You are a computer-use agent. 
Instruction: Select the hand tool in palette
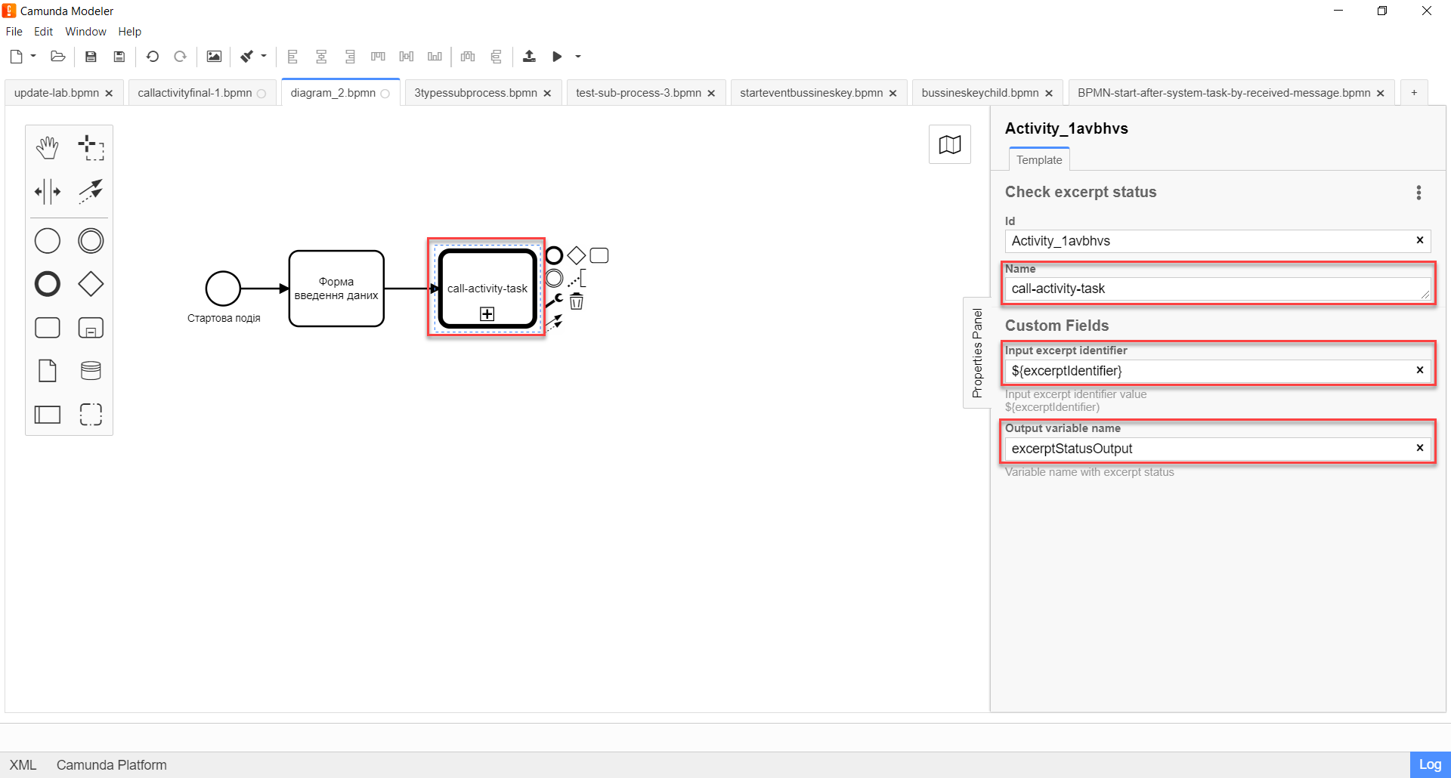point(48,148)
